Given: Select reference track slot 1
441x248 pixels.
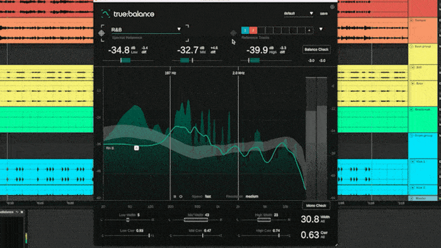Looking at the screenshot, I should point(245,30).
